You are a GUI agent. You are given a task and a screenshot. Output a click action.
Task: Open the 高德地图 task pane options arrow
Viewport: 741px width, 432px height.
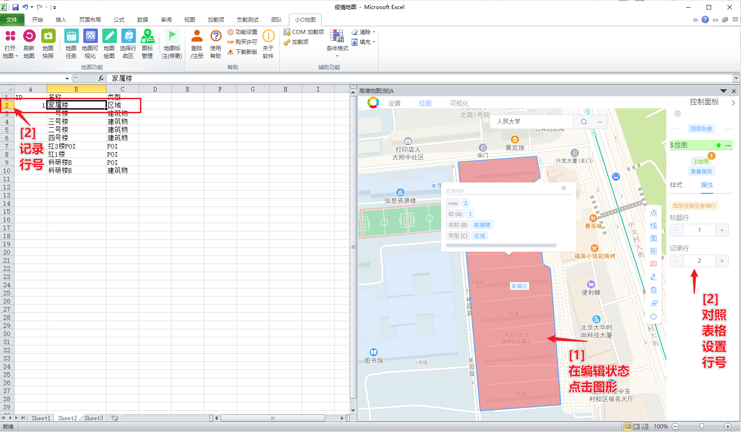tap(723, 91)
